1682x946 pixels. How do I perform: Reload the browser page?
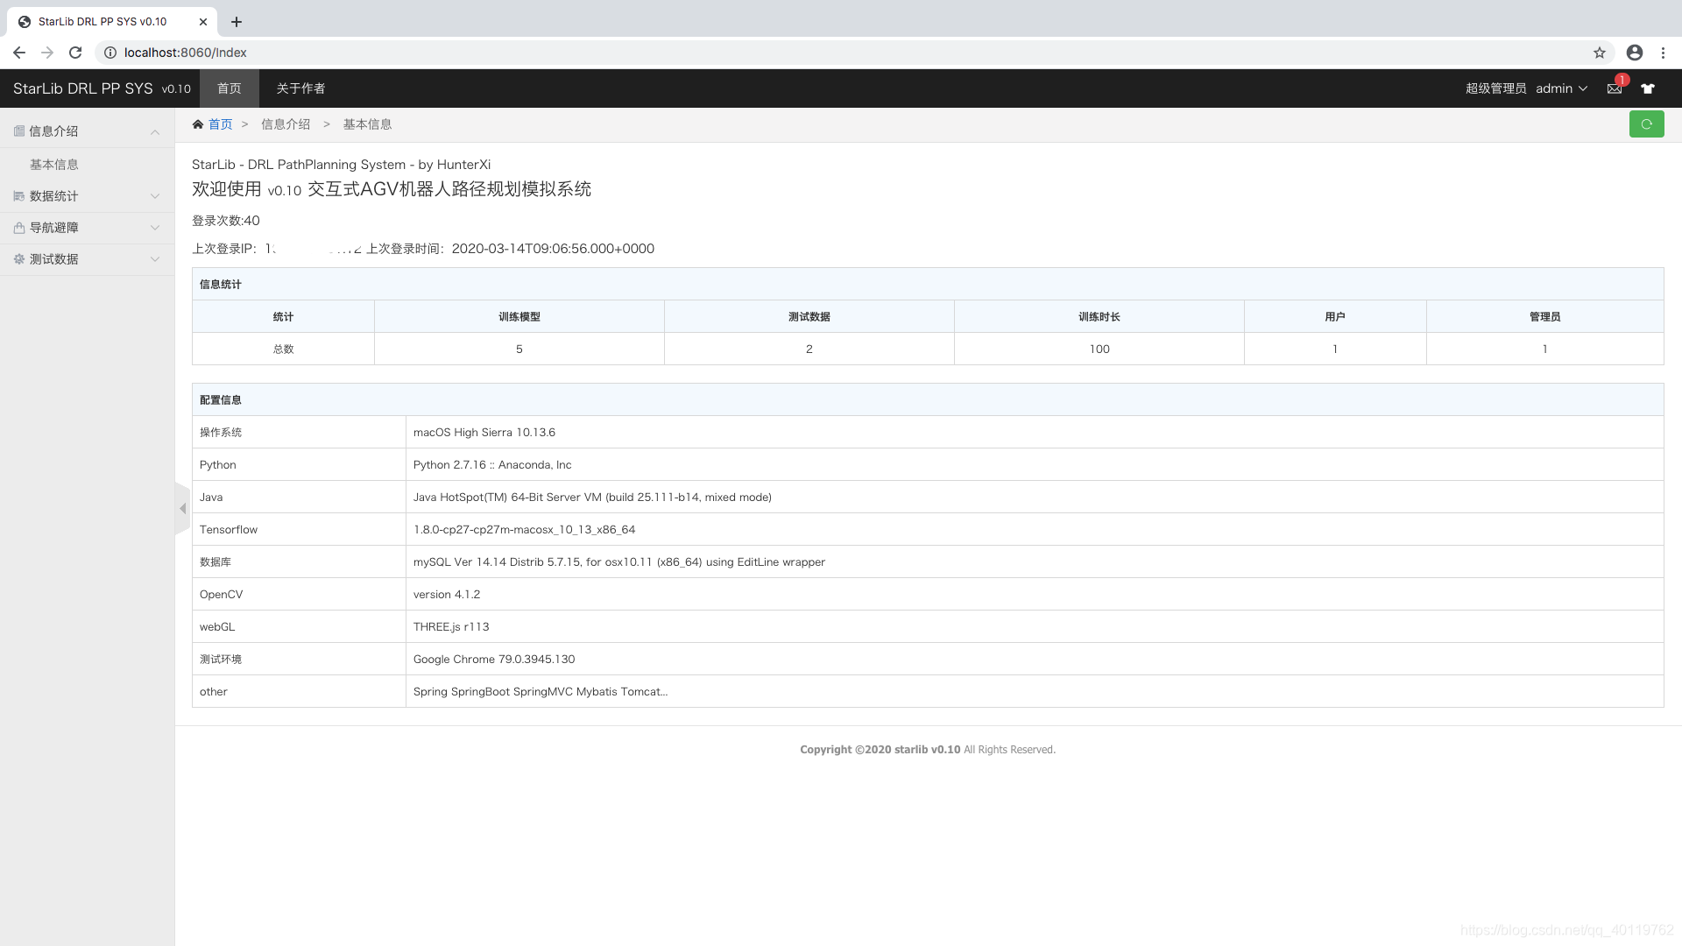[x=75, y=53]
